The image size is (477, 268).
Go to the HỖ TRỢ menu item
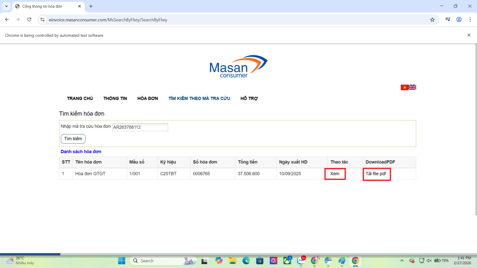(249, 99)
